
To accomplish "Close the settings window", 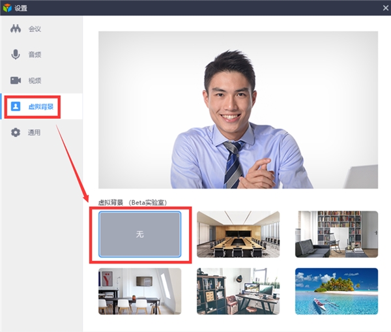I will (x=386, y=8).
